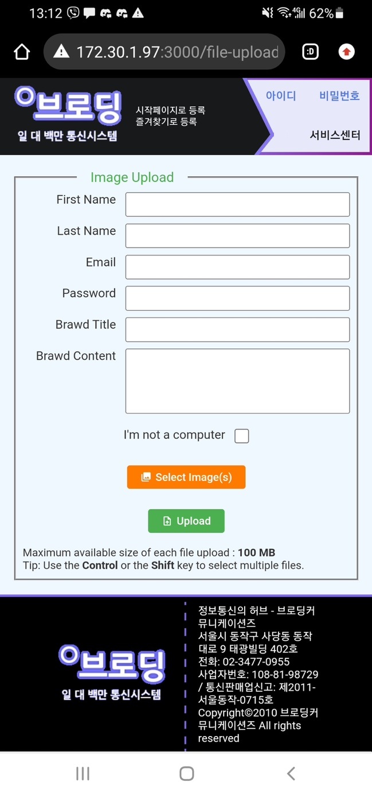Viewport: 372px width, 798px height.
Task: Open the 비밀번호 link in header
Action: (339, 96)
